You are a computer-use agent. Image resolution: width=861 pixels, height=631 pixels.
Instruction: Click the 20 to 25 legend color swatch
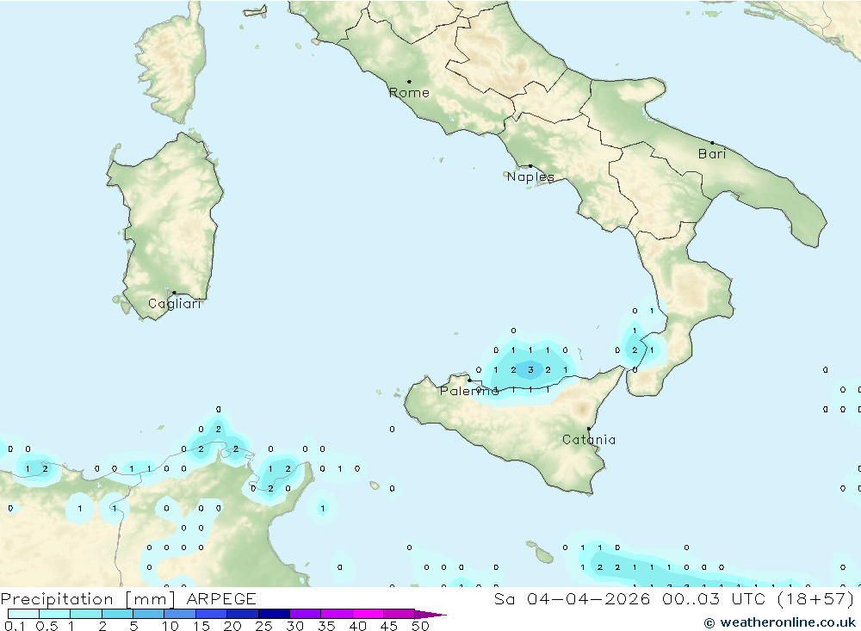pyautogui.click(x=243, y=614)
